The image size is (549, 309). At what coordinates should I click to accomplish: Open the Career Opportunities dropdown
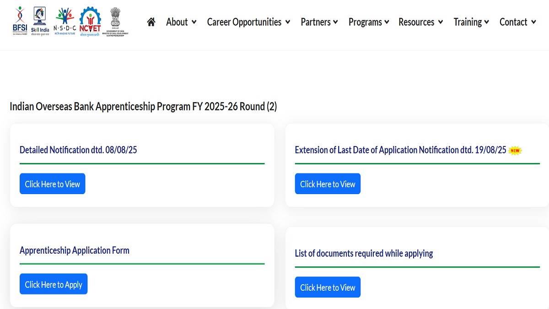pos(248,22)
